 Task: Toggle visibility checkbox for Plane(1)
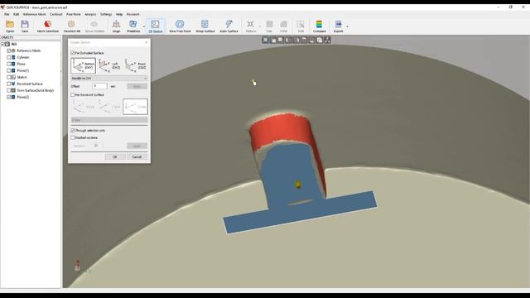pos(9,70)
